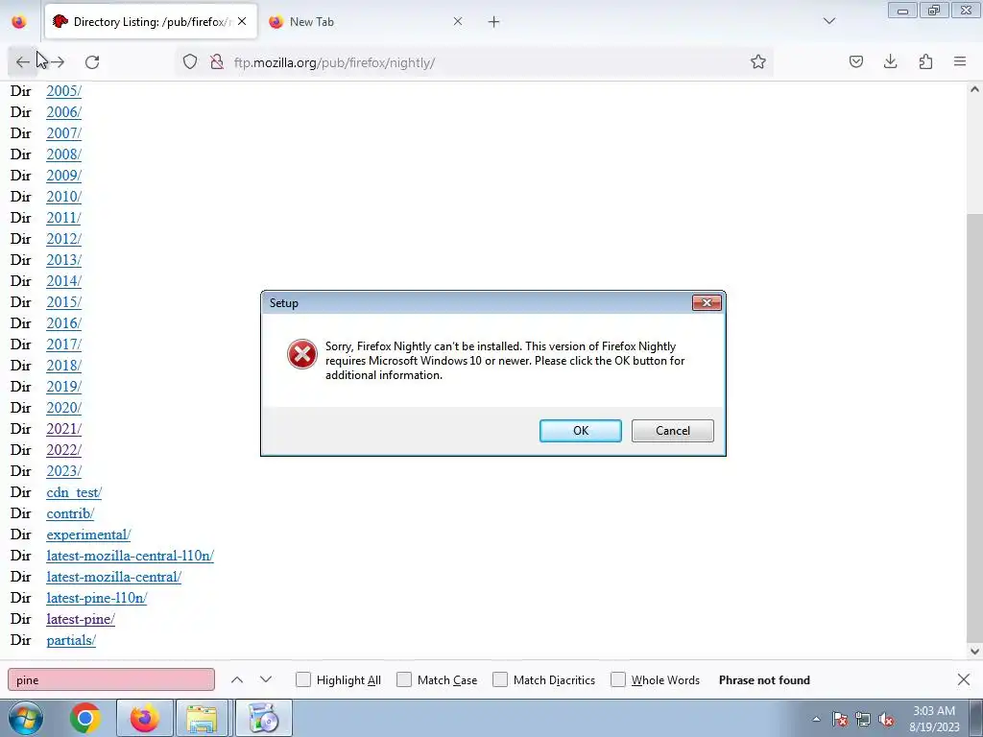Open the latest-mozilla-central-l10n/ link
This screenshot has width=983, height=737.
131,556
